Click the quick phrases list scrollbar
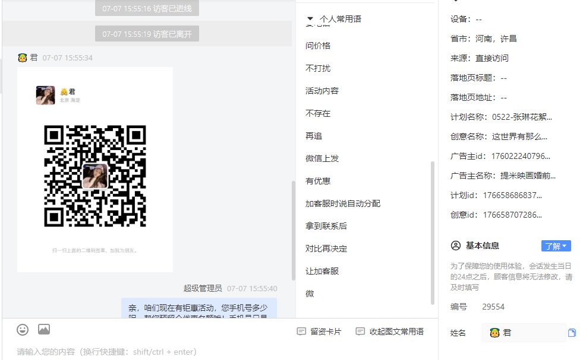583x360 pixels. click(433, 233)
